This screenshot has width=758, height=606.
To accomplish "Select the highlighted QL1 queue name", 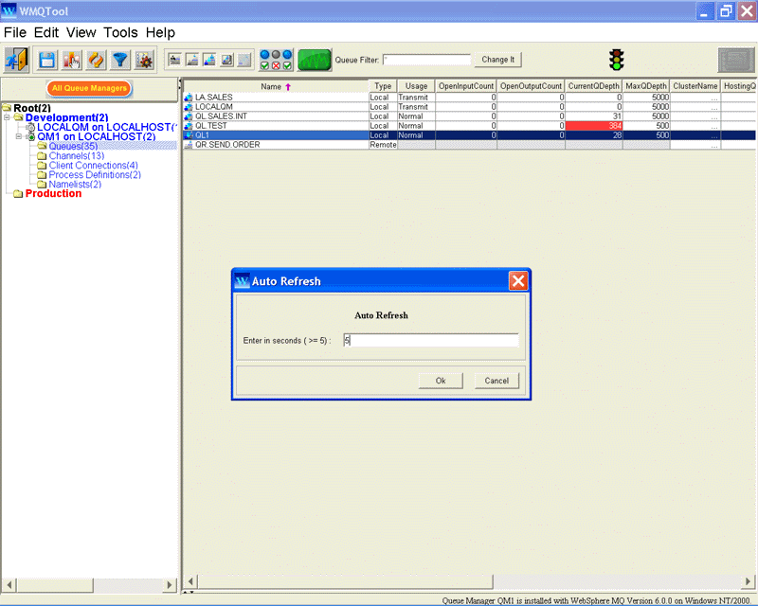I will 202,135.
